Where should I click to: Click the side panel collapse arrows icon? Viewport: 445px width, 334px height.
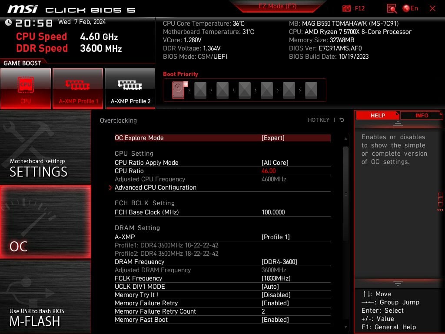[x=440, y=210]
